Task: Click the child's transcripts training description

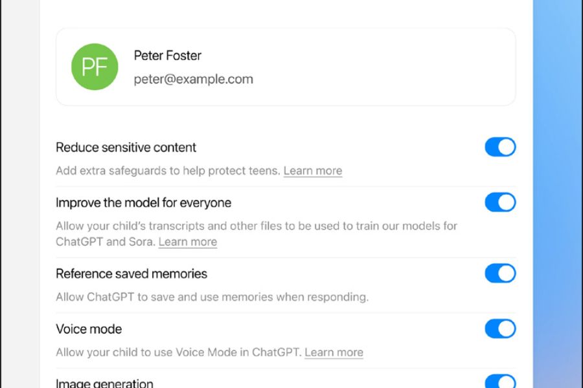Action: [x=256, y=226]
